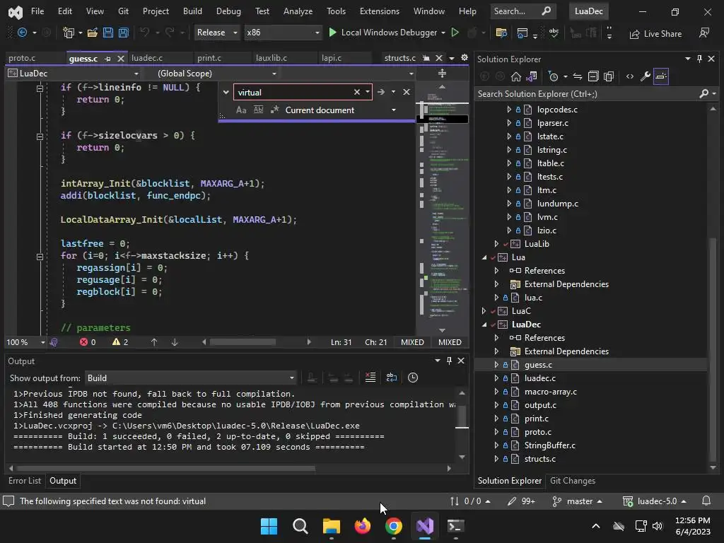
Task: Go to next issue down arrow
Action: (x=175, y=342)
